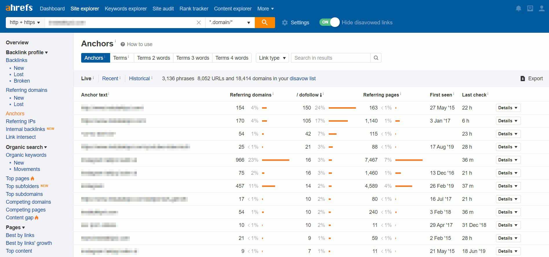549x257 pixels.
Task: Open the user account icon
Action: click(x=542, y=8)
